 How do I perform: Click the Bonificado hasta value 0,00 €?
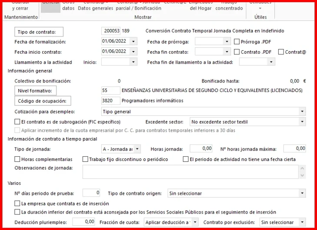coord(298,81)
